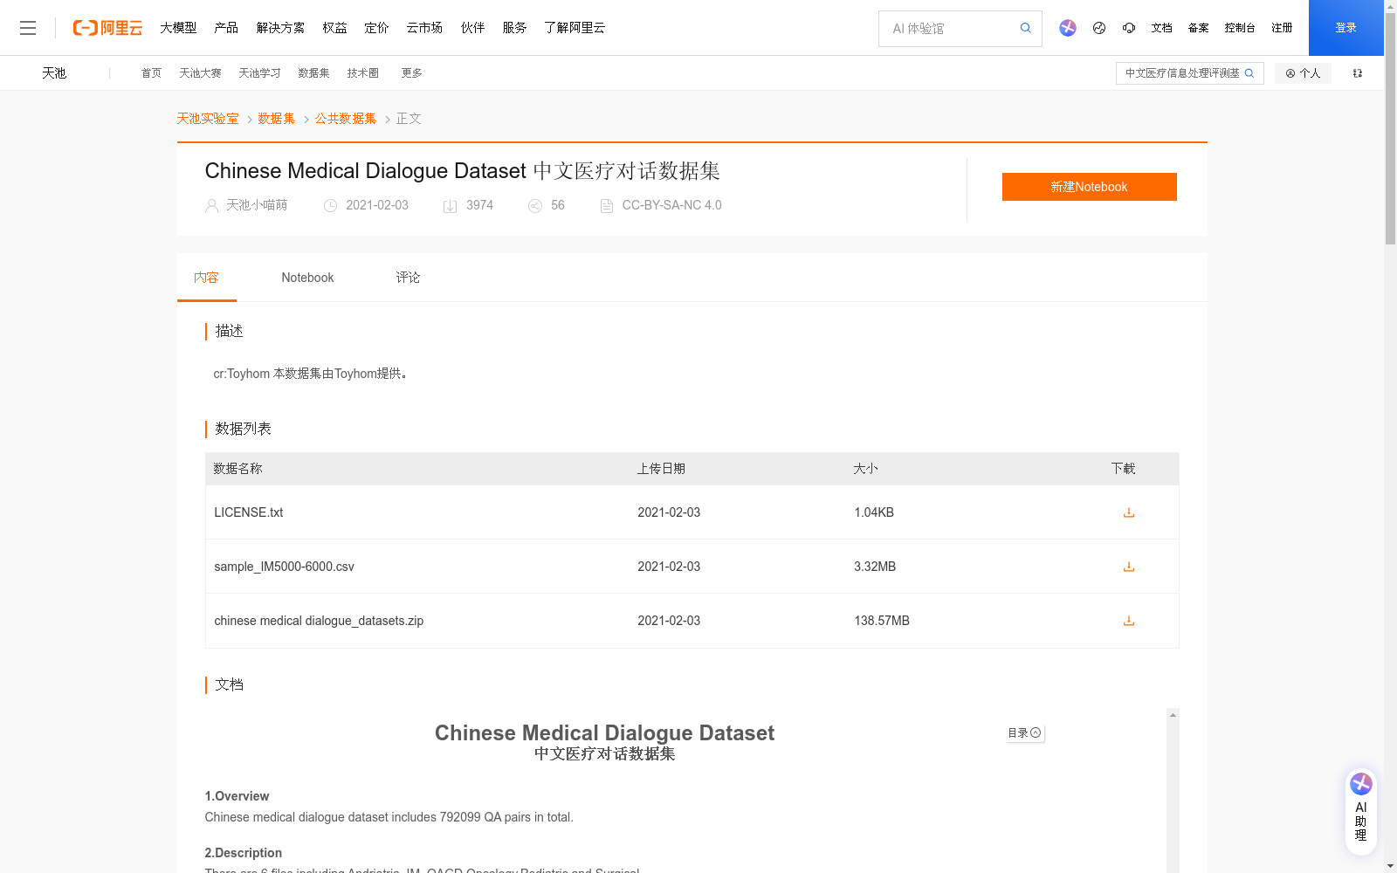Open 天池大赛 in Tianchi navigation

pos(201,73)
